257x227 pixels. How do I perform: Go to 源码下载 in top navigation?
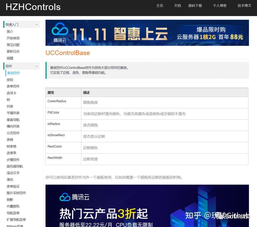click(195, 6)
